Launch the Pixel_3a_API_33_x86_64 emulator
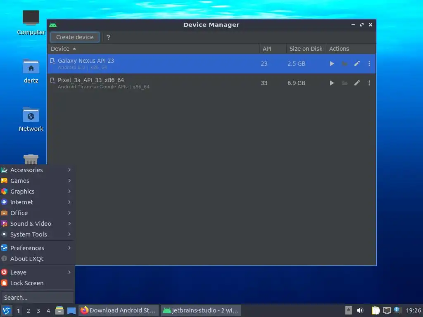The image size is (423, 317). (332, 83)
